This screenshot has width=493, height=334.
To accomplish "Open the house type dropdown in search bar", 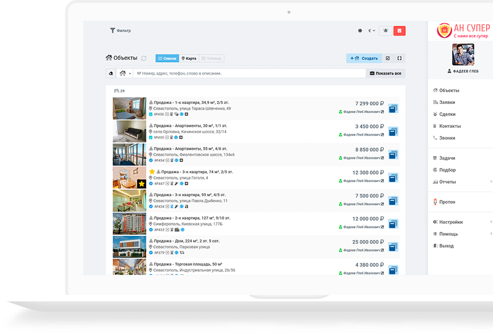I will pyautogui.click(x=125, y=73).
